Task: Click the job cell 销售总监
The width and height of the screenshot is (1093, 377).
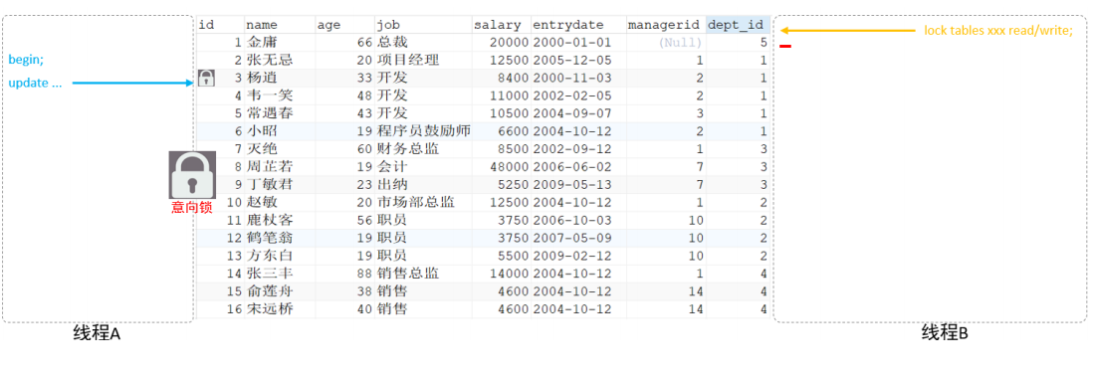Action: [x=408, y=274]
